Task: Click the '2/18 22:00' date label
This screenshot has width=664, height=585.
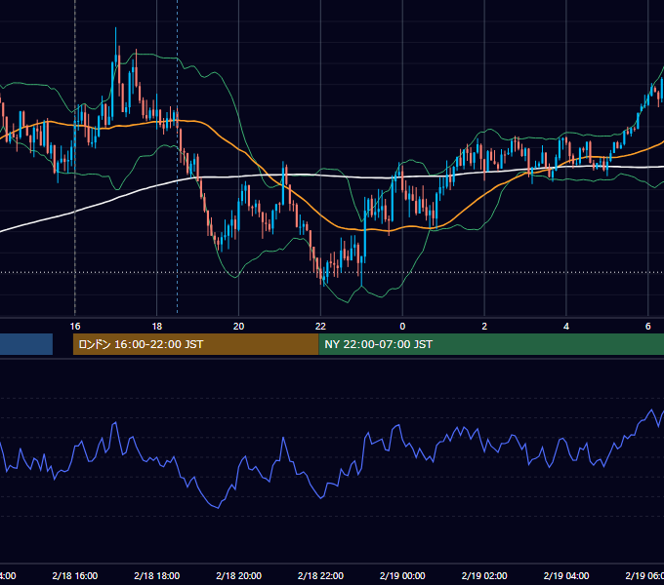Action: tap(320, 575)
